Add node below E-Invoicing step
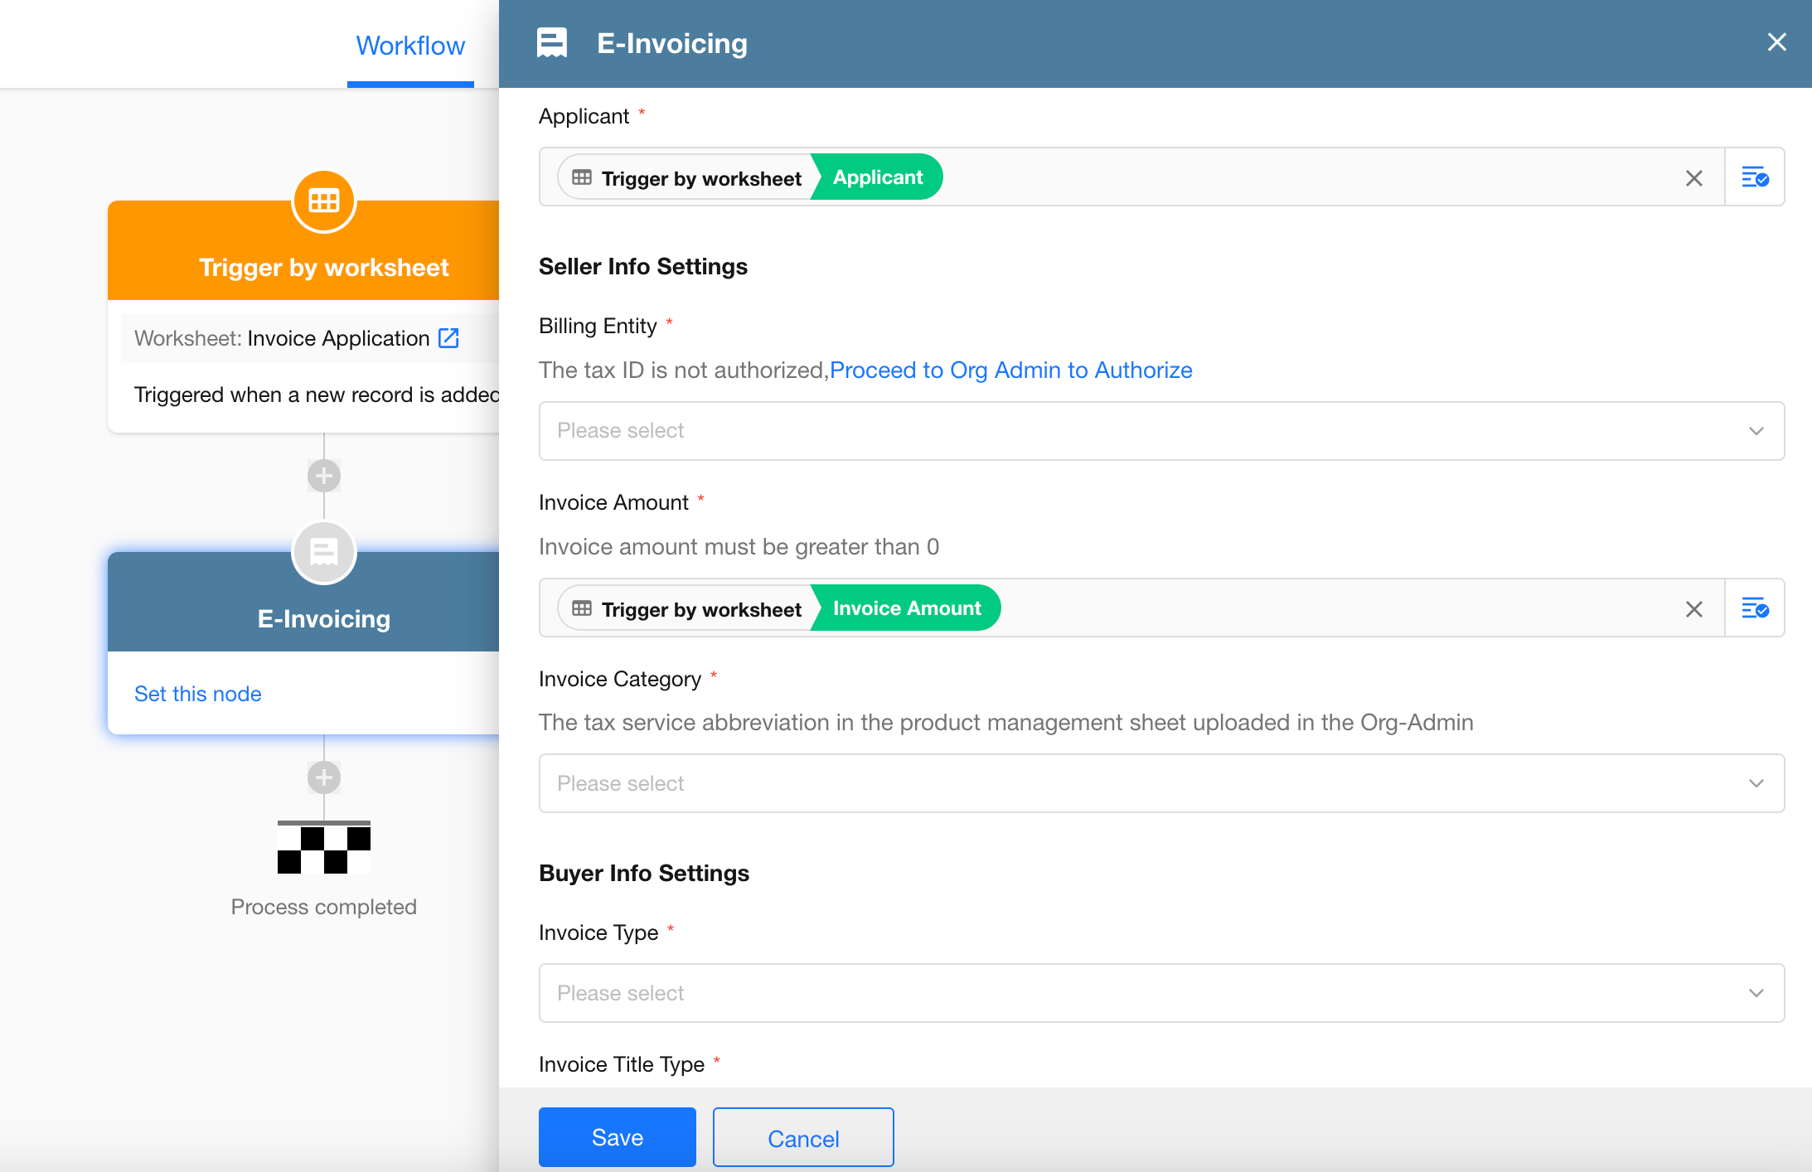Screen dimensions: 1812x1172 pos(323,777)
